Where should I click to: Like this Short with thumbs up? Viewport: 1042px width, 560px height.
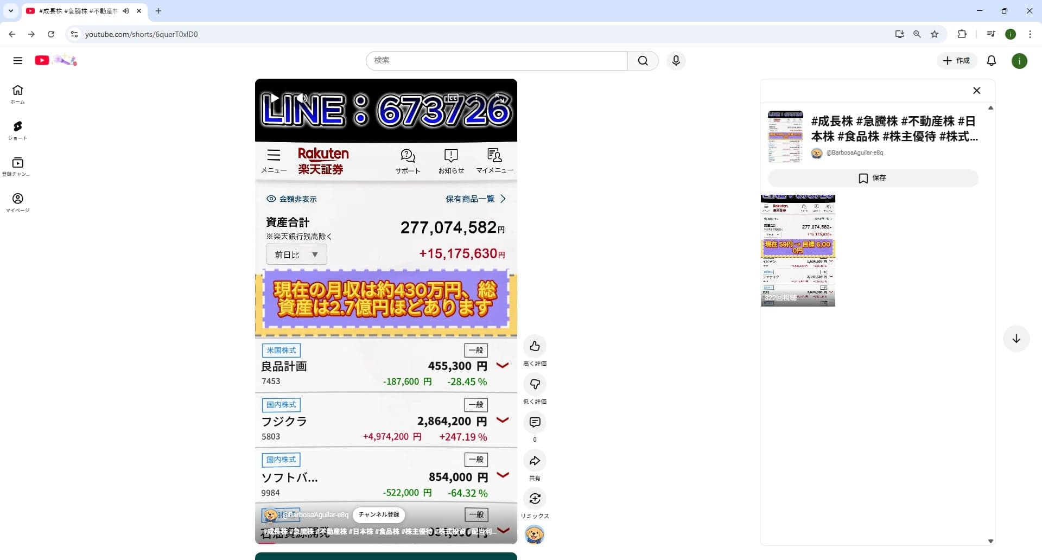[535, 346]
